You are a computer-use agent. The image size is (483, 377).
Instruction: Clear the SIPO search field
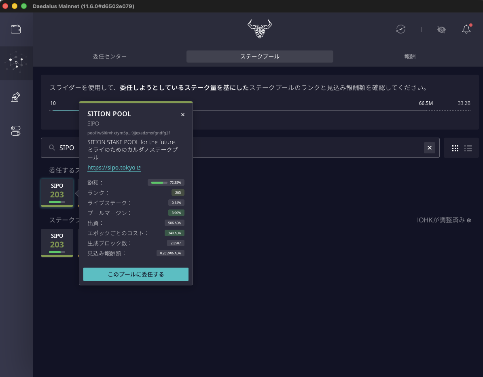(430, 148)
